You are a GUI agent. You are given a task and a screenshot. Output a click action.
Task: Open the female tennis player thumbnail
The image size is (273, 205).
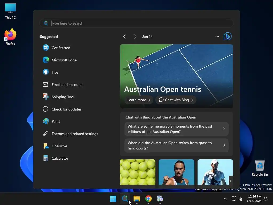point(176,172)
